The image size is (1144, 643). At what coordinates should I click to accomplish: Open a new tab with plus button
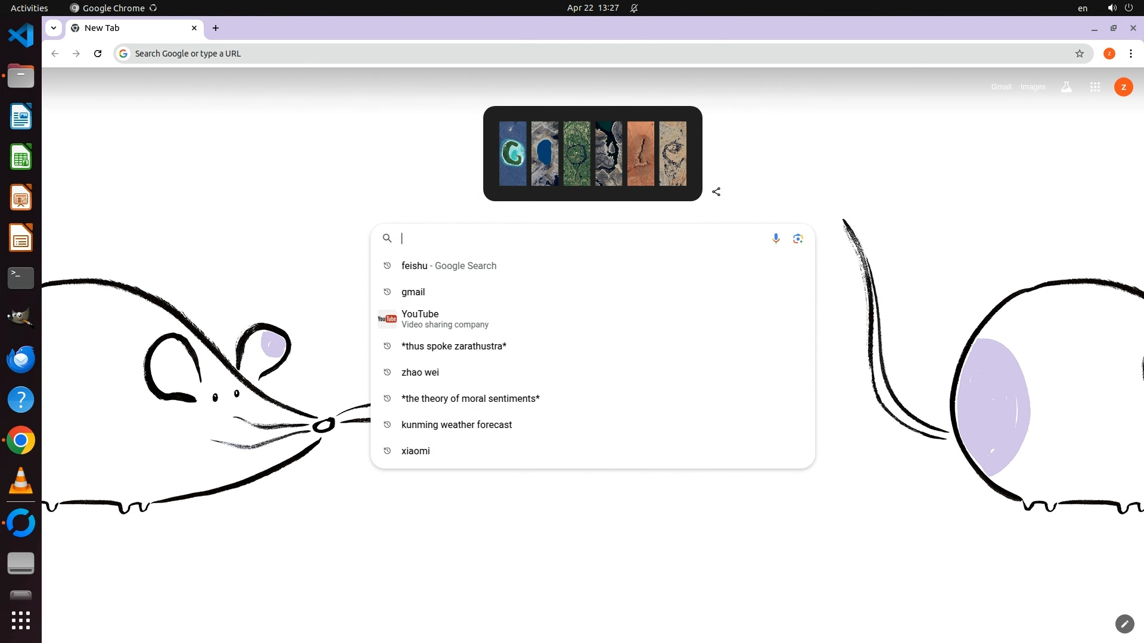216,28
